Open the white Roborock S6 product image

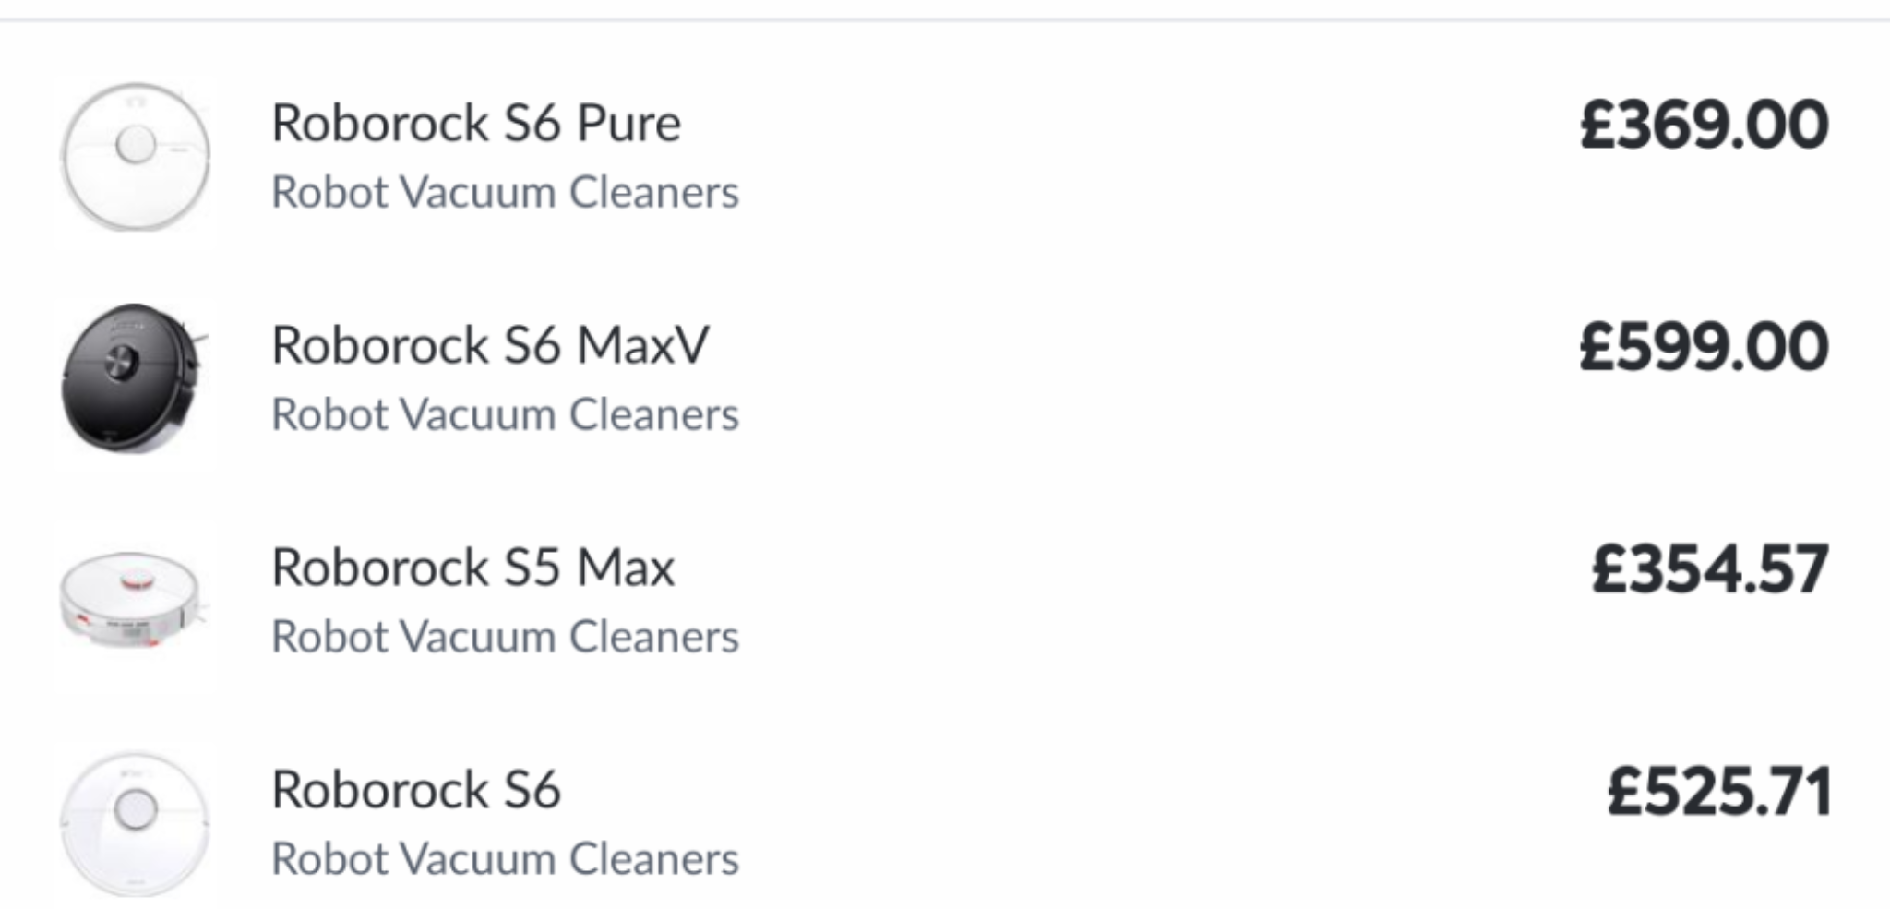coord(136,824)
